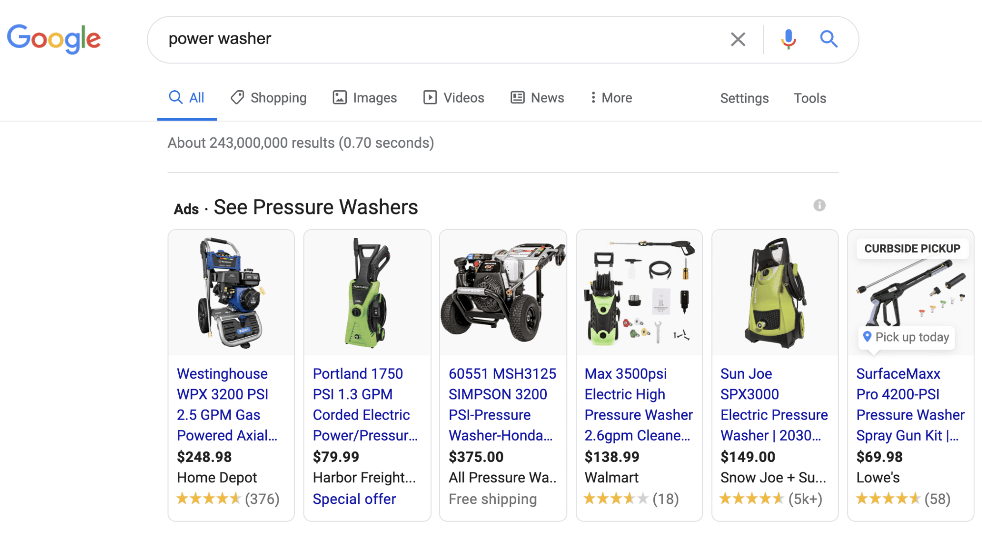Click the Harbor Freight Special offer link

tap(354, 499)
